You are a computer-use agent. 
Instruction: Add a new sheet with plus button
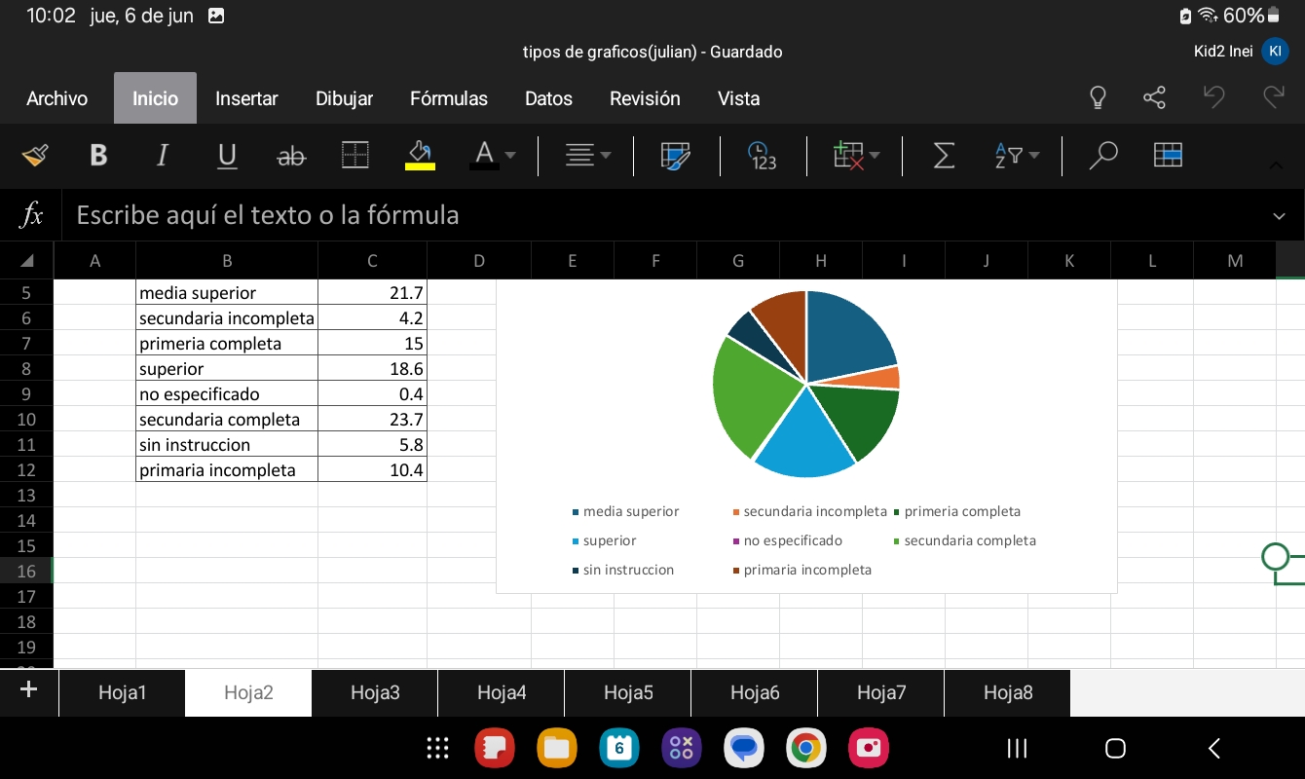28,690
